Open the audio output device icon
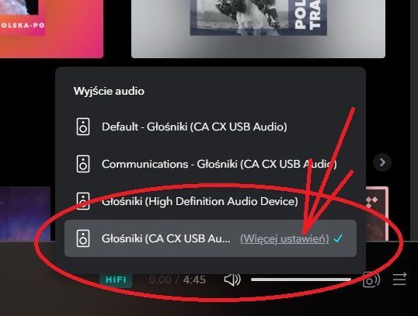418x316 pixels. (x=371, y=280)
